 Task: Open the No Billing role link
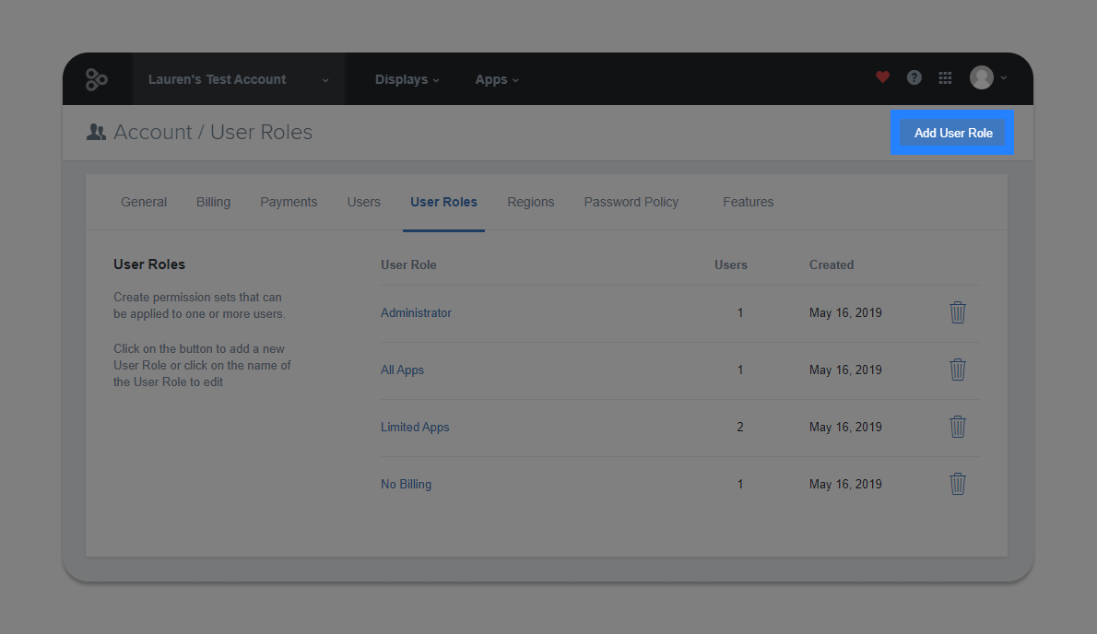pos(406,484)
